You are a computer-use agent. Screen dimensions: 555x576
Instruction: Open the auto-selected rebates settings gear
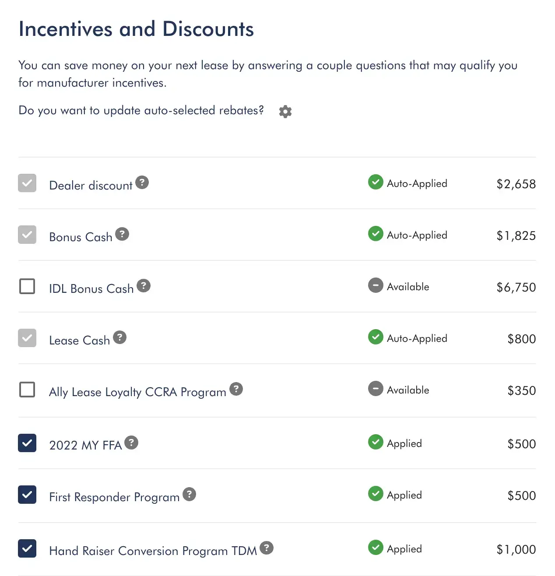pos(285,111)
